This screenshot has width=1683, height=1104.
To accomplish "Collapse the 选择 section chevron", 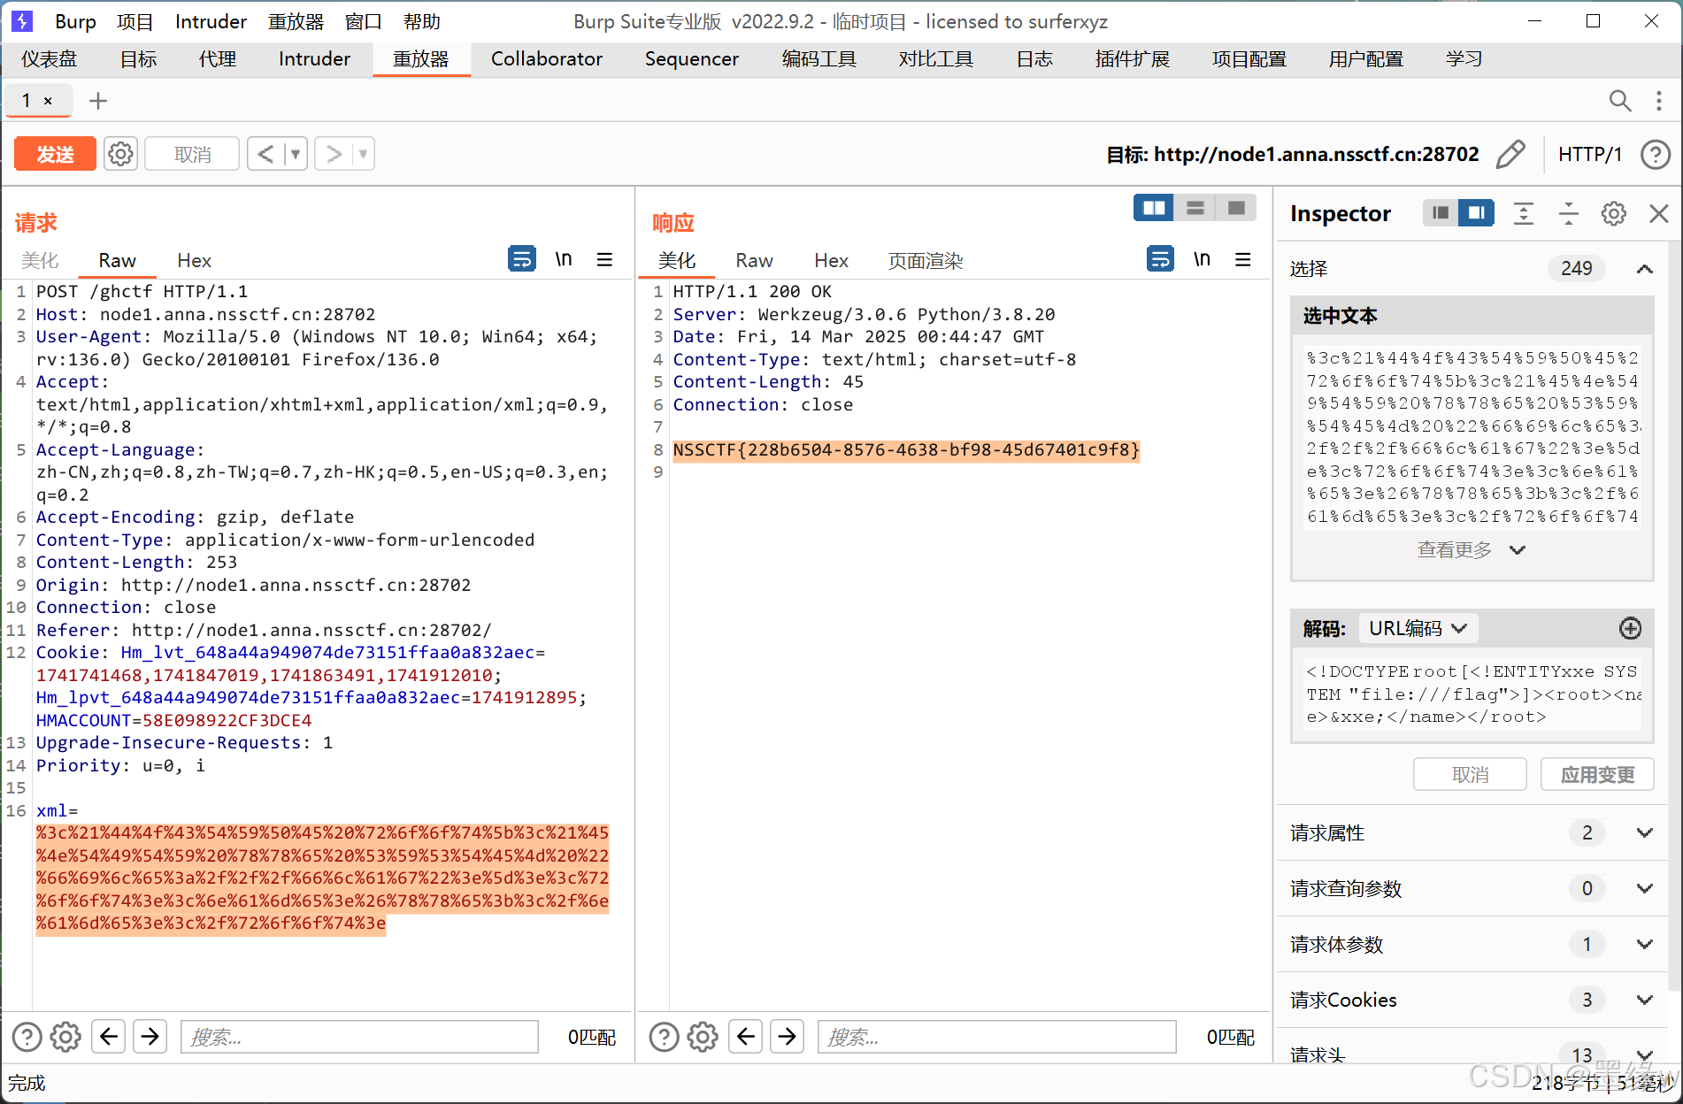I will (1644, 269).
